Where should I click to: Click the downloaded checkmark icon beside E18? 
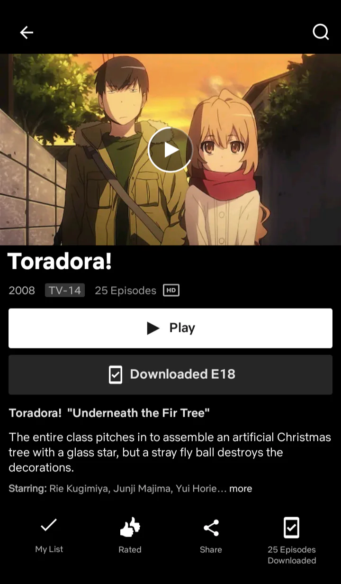coord(116,374)
